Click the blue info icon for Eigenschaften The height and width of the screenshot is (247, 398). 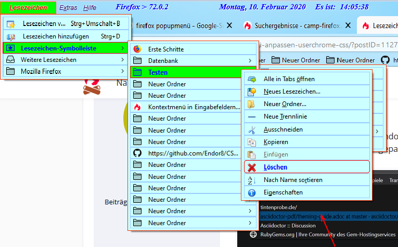[252, 192]
